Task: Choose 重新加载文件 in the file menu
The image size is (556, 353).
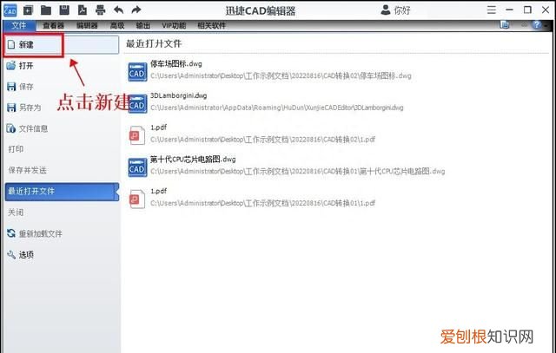Action: coord(62,233)
